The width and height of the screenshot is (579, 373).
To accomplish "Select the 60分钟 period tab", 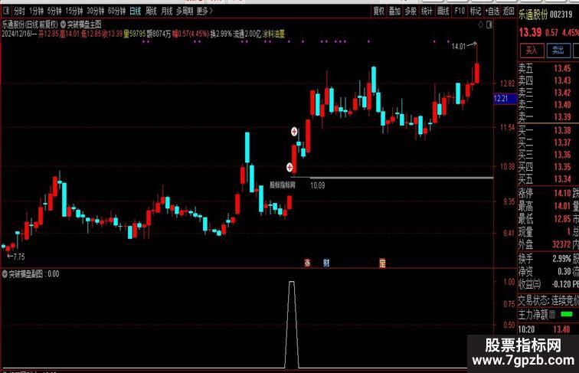I will (116, 11).
